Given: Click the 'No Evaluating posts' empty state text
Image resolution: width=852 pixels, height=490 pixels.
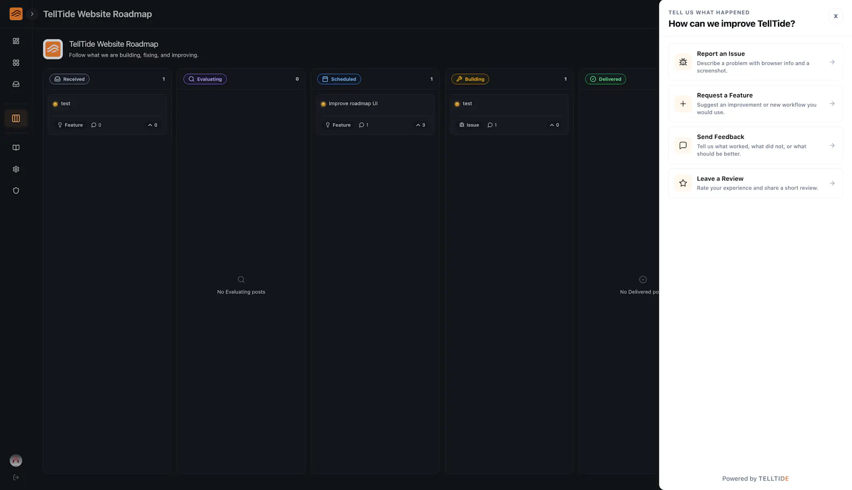Looking at the screenshot, I should click(x=241, y=292).
